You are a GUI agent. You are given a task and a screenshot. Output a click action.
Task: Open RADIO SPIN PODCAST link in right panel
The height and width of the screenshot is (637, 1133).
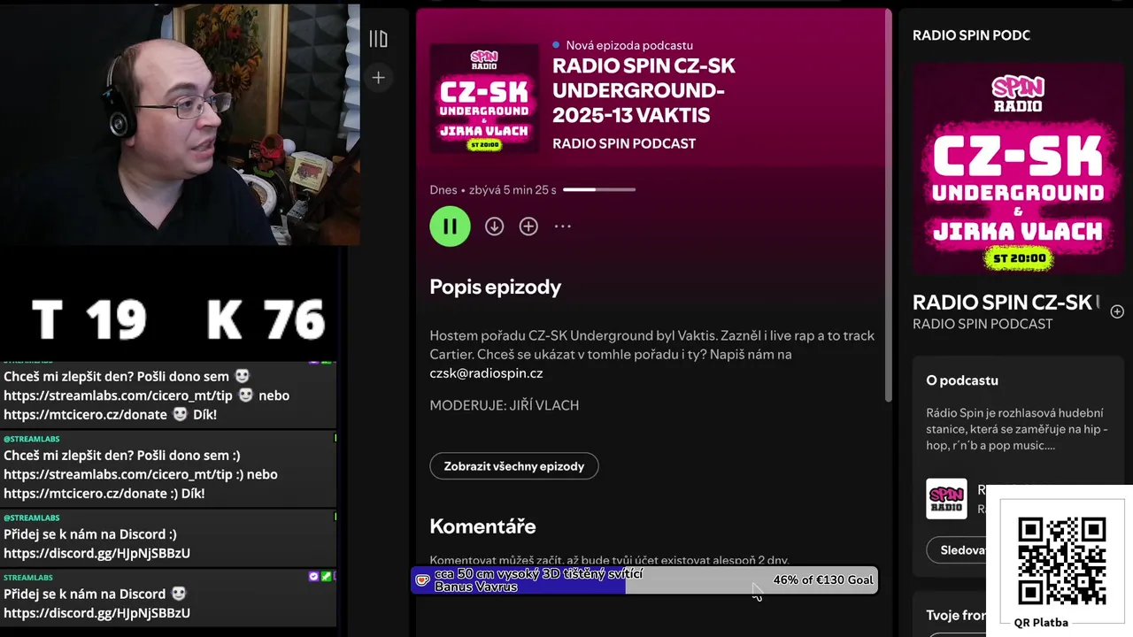click(x=983, y=325)
